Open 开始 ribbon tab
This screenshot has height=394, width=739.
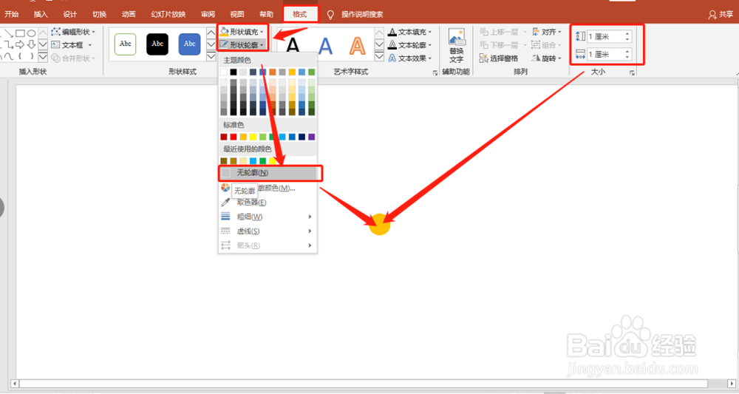(12, 14)
